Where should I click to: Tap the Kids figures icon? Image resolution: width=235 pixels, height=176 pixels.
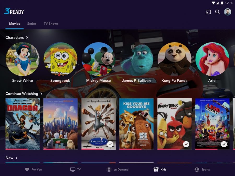pos(156,169)
